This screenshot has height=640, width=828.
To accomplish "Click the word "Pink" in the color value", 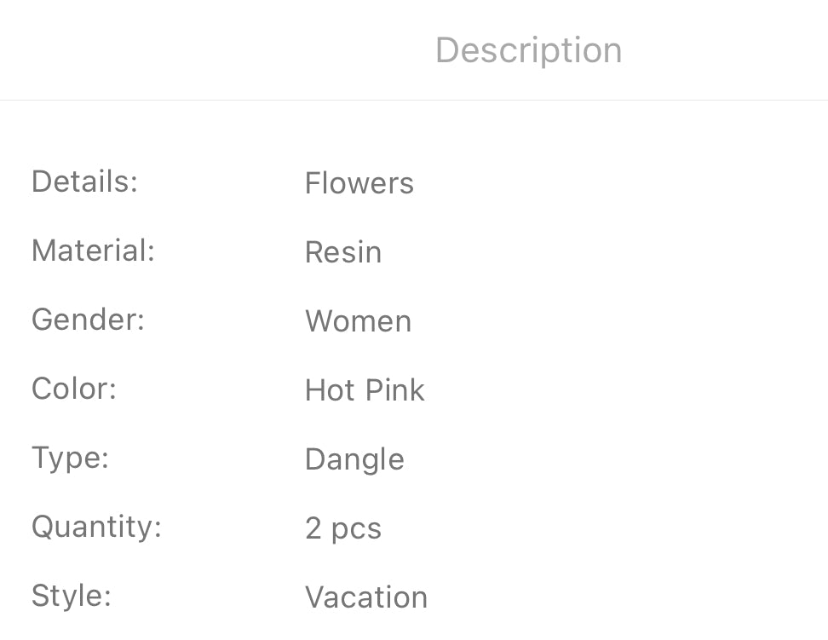I will click(394, 390).
